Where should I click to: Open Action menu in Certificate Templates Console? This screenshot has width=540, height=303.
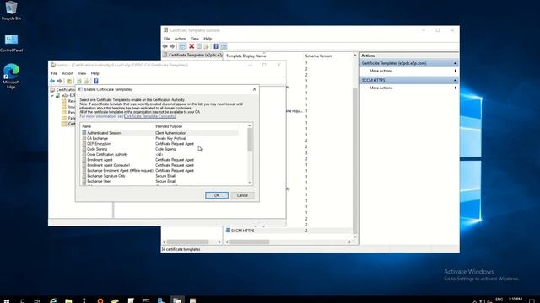coord(180,39)
